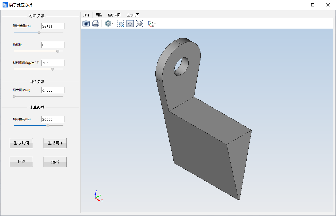Start the 计算 button
Image resolution: width=336 pixels, height=216 pixels.
click(21, 162)
